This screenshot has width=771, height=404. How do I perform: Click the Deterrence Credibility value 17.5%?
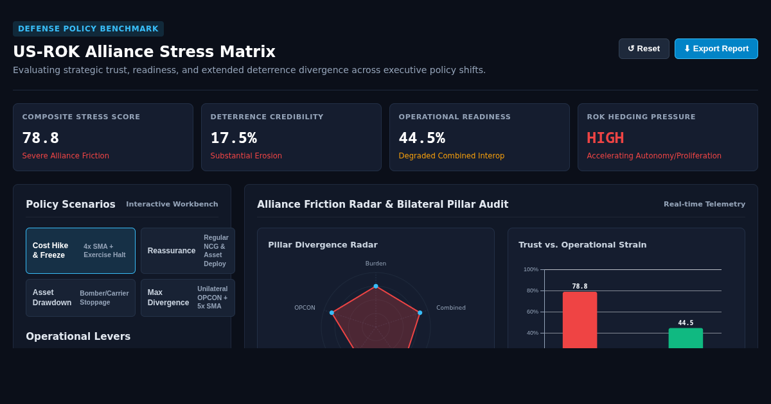tap(234, 138)
